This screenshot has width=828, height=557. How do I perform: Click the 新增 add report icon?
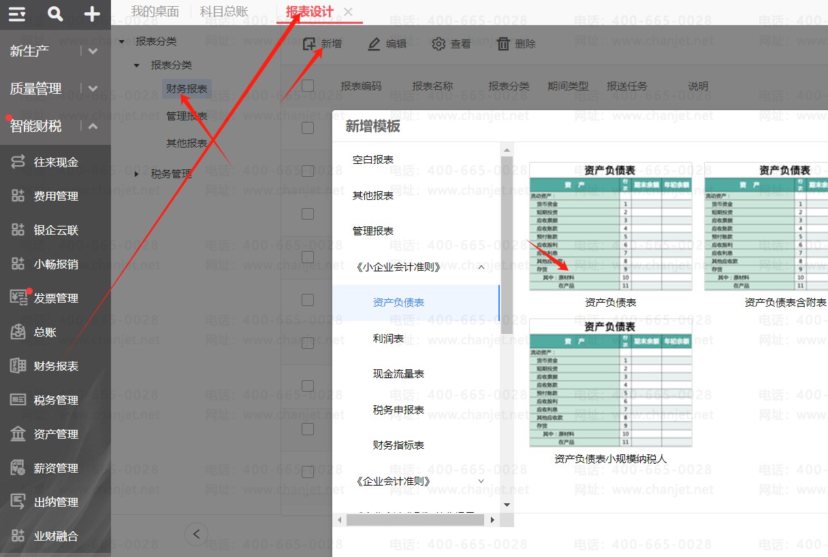(x=310, y=44)
